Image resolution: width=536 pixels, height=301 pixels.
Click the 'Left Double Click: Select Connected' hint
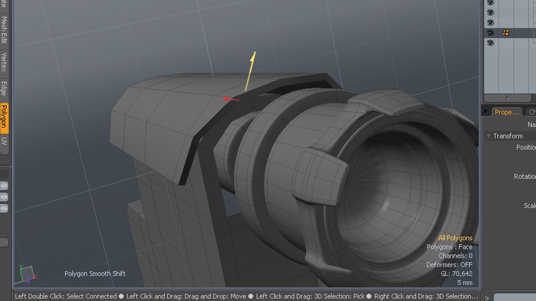pyautogui.click(x=66, y=296)
